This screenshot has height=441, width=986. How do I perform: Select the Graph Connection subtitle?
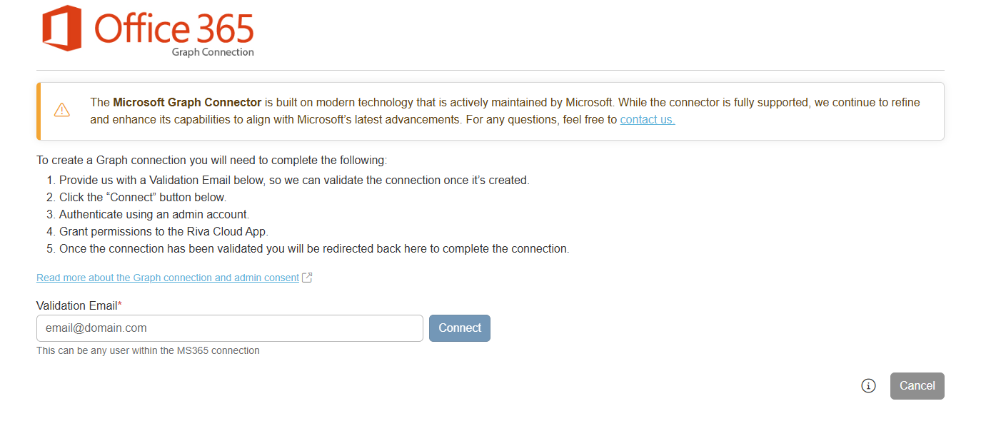pyautogui.click(x=213, y=52)
